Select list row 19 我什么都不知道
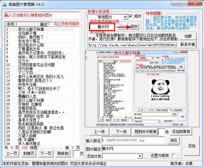This screenshot has height=168, width=204. (x=30, y=100)
